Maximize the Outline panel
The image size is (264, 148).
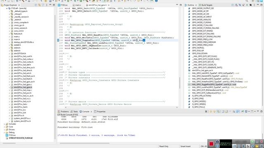[262, 5]
